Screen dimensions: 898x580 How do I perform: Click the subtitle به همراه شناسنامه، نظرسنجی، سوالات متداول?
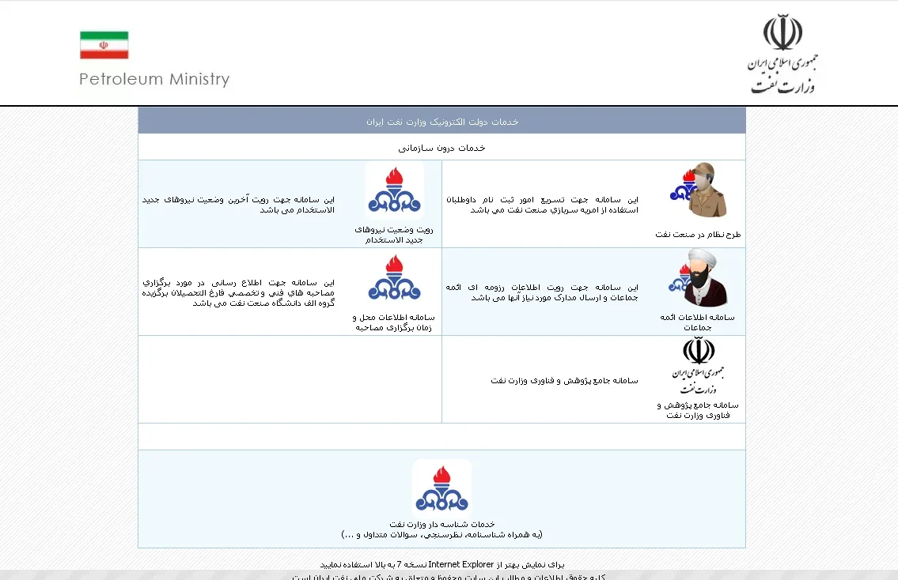(441, 535)
